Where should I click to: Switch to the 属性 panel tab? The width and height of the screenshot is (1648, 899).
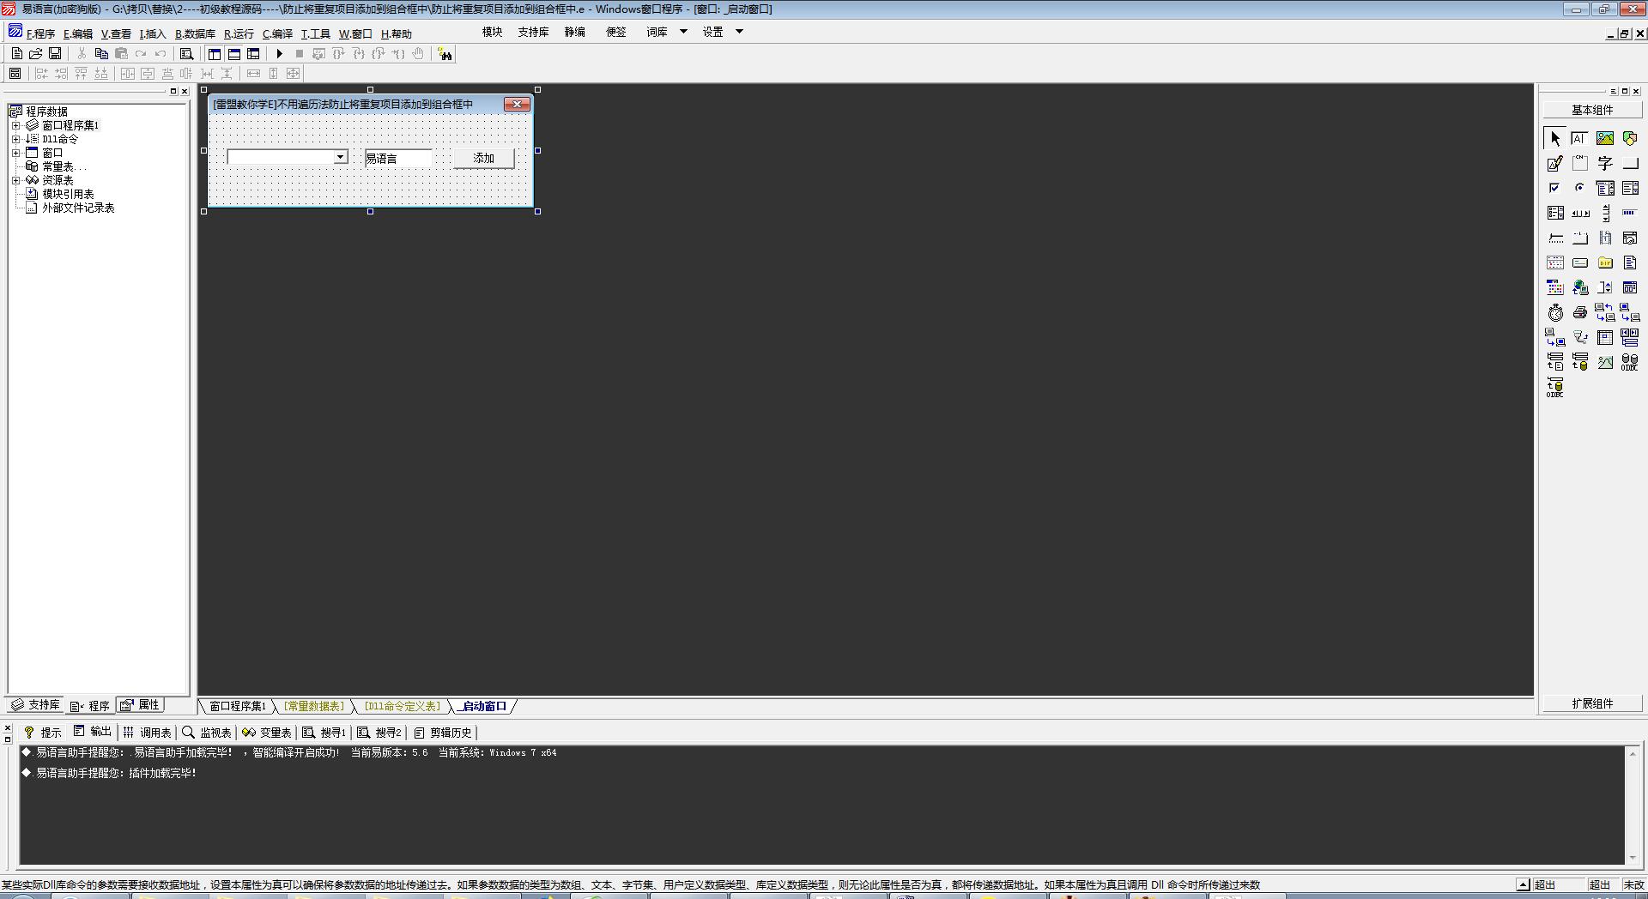tap(141, 705)
